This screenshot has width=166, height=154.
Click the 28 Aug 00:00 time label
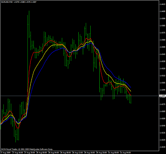pos(41,153)
